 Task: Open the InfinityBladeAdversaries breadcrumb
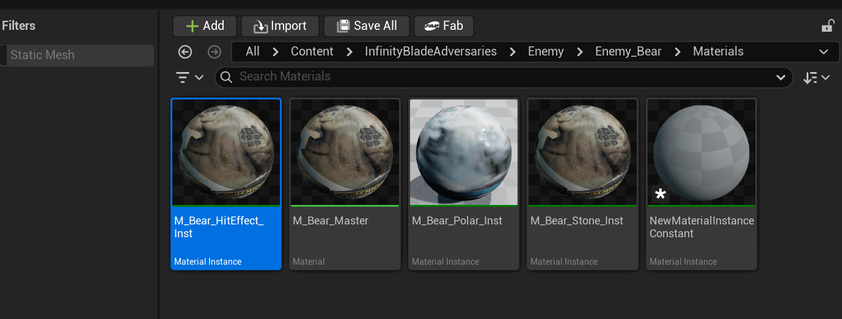click(431, 51)
